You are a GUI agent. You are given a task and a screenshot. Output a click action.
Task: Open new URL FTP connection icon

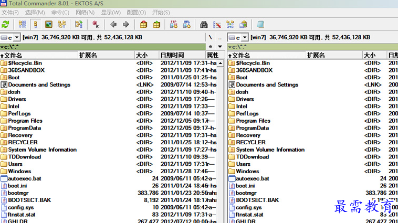click(x=187, y=24)
